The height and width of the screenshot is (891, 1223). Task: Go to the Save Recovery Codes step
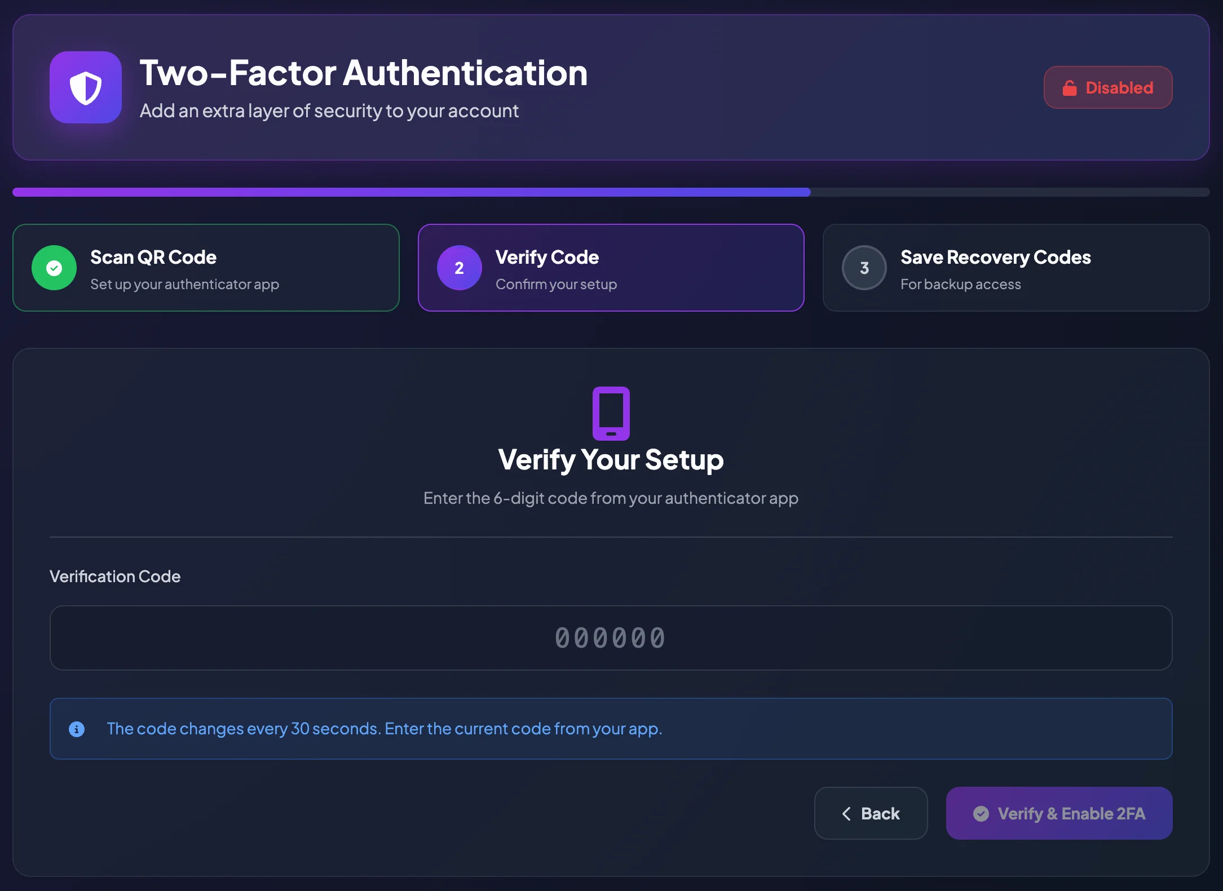(1016, 268)
